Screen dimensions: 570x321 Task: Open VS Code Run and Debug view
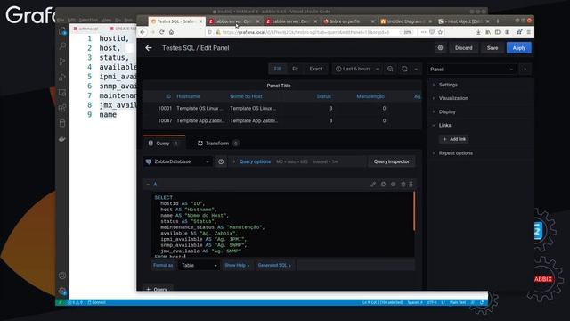pyautogui.click(x=62, y=77)
